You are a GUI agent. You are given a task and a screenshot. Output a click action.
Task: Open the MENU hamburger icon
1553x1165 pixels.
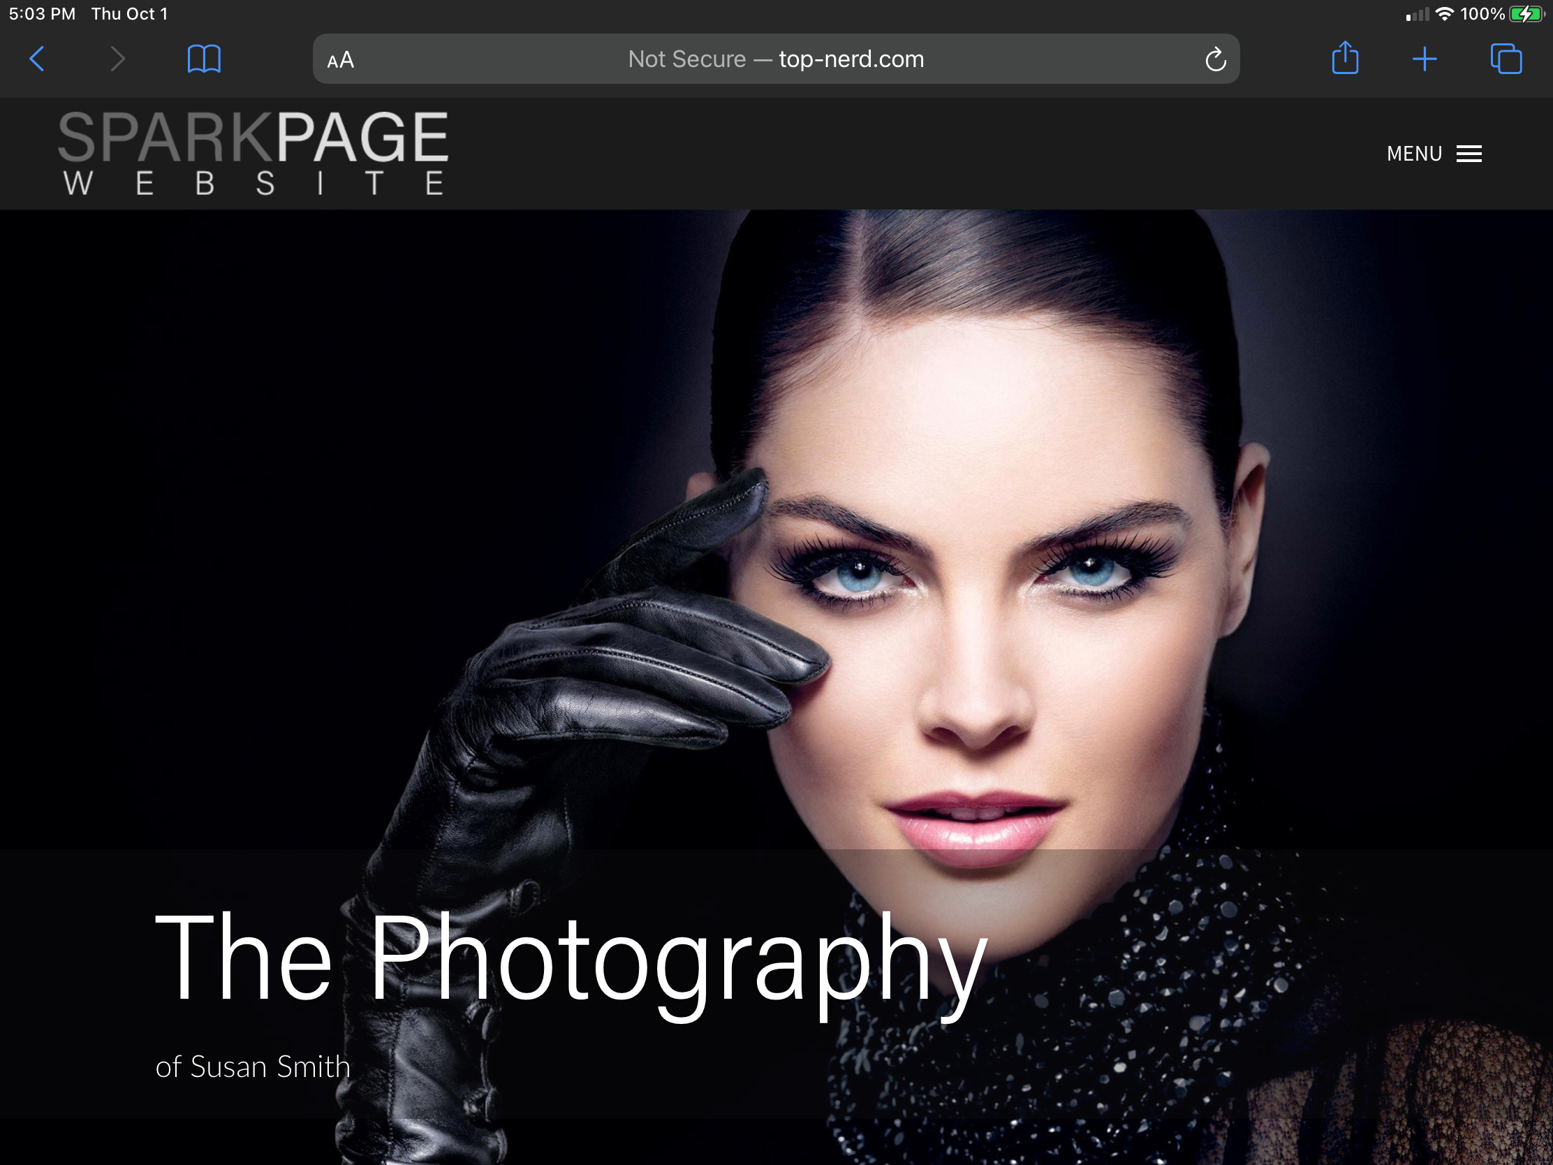[1469, 154]
